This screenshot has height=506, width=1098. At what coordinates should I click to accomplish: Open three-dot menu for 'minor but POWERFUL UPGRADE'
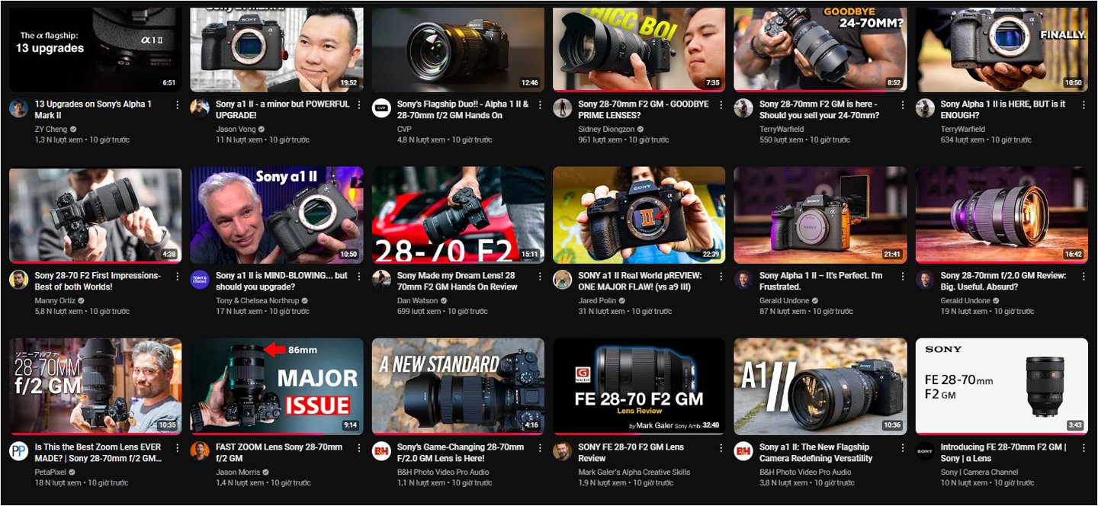358,104
